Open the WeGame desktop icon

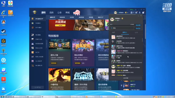click(4, 42)
